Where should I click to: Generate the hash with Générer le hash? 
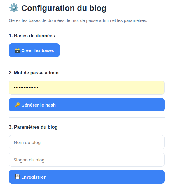click(x=87, y=105)
